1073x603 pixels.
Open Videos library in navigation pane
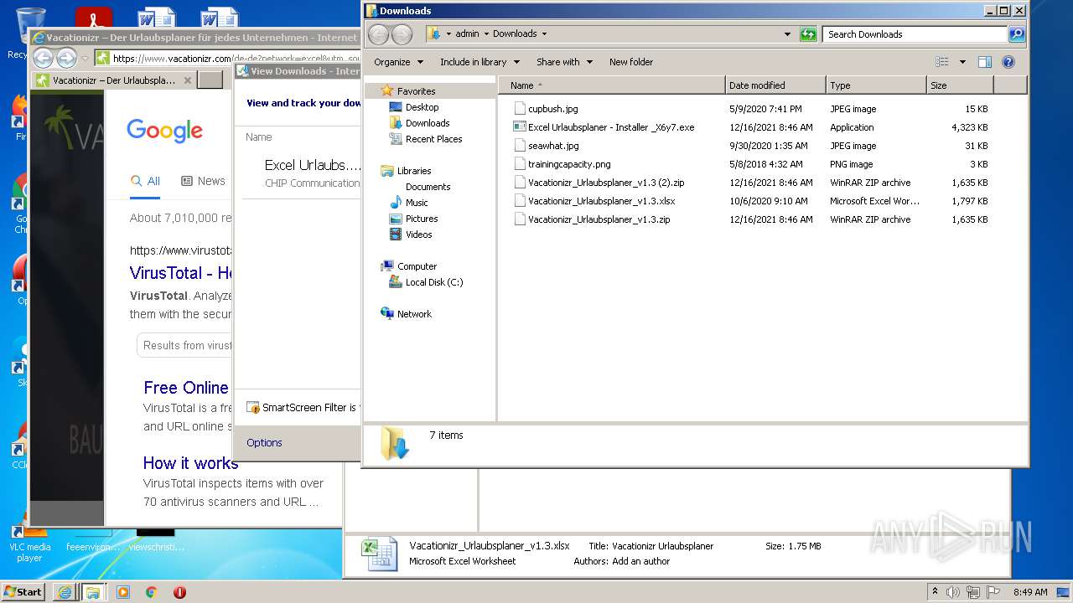coord(418,234)
